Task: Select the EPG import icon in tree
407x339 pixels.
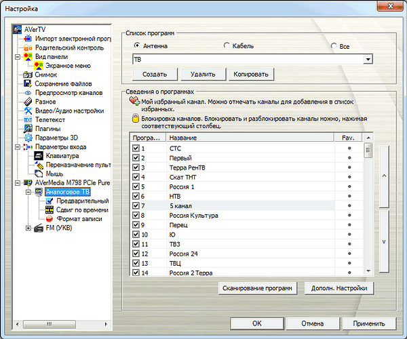Action: pyautogui.click(x=28, y=39)
